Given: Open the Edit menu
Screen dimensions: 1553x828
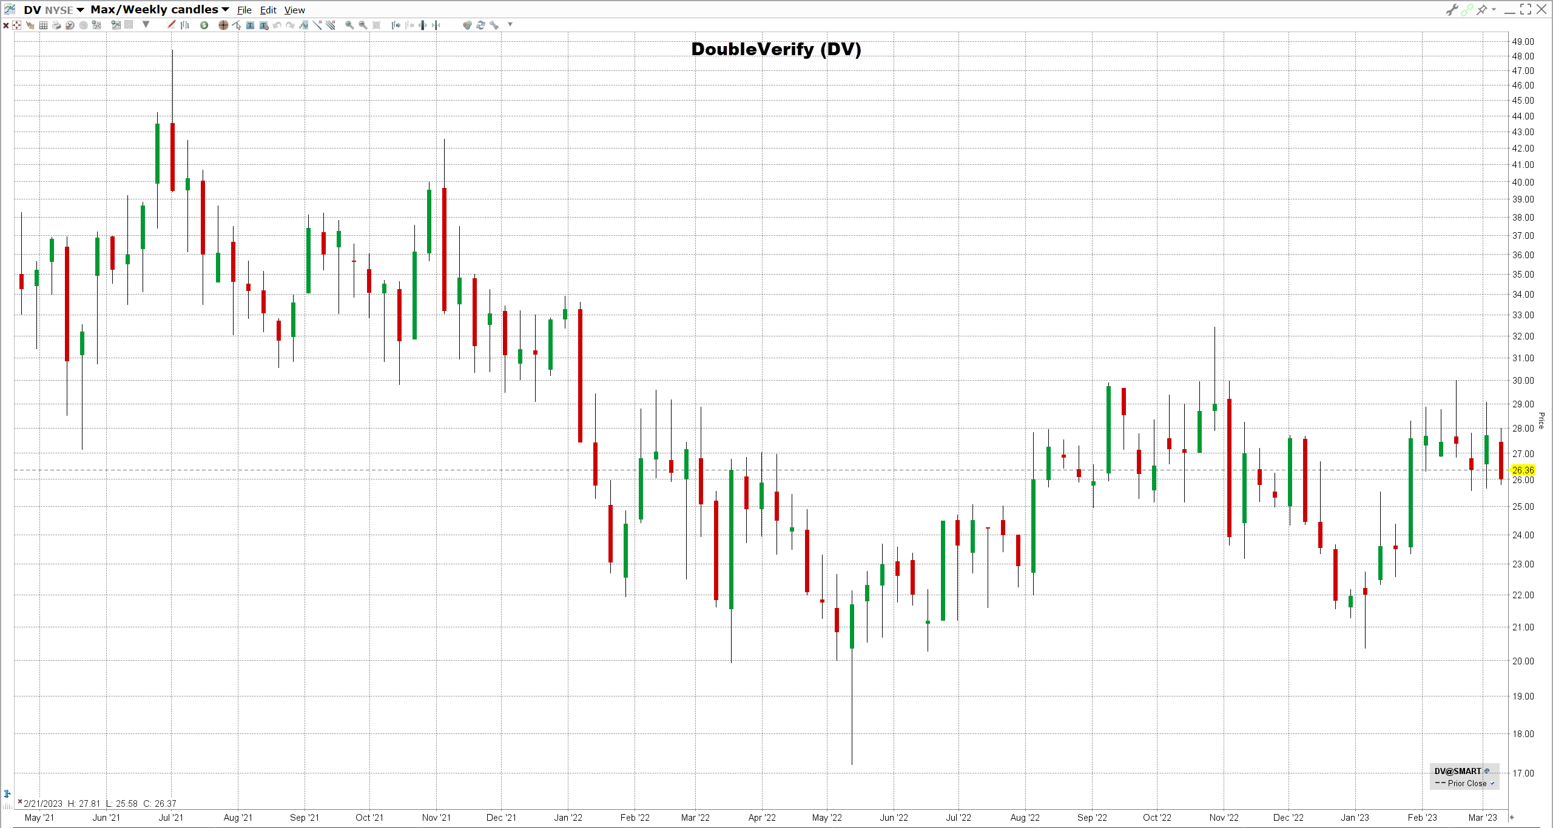Looking at the screenshot, I should coord(268,10).
